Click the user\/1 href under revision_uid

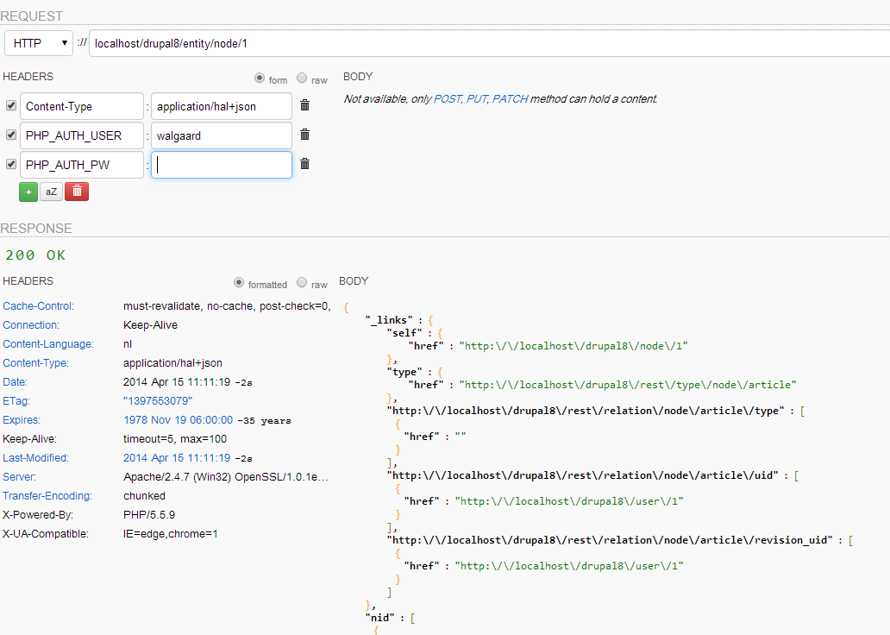pos(569,566)
